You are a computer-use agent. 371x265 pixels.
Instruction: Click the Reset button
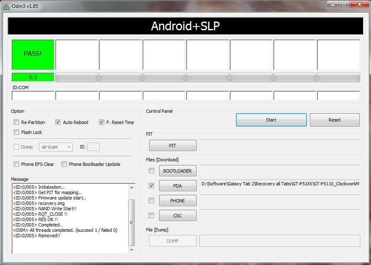tap(334, 120)
